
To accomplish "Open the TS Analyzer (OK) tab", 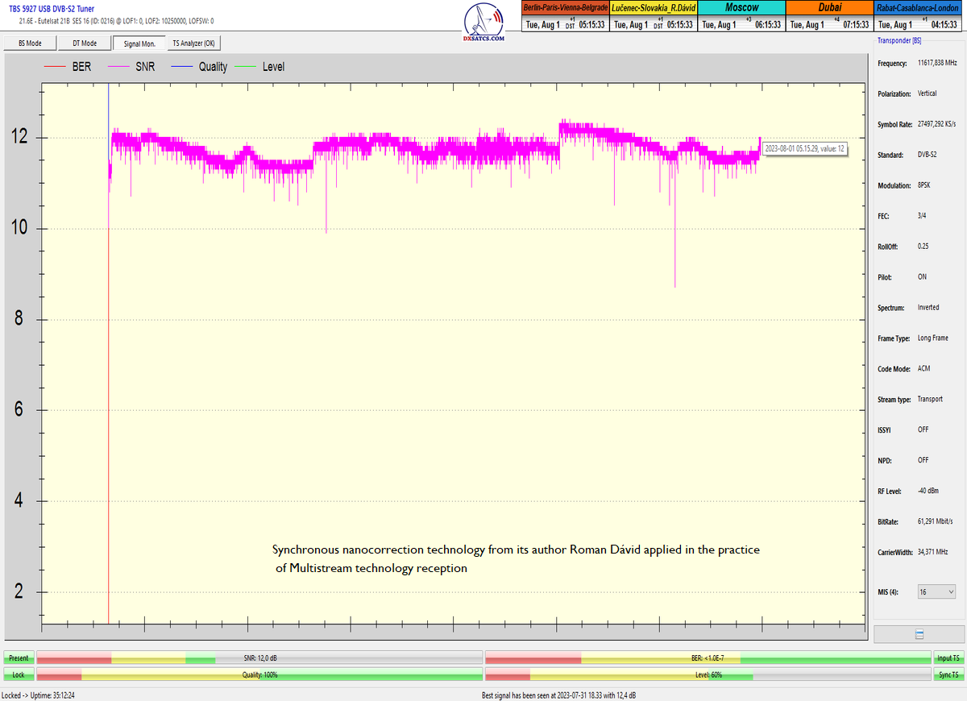I will pos(193,44).
